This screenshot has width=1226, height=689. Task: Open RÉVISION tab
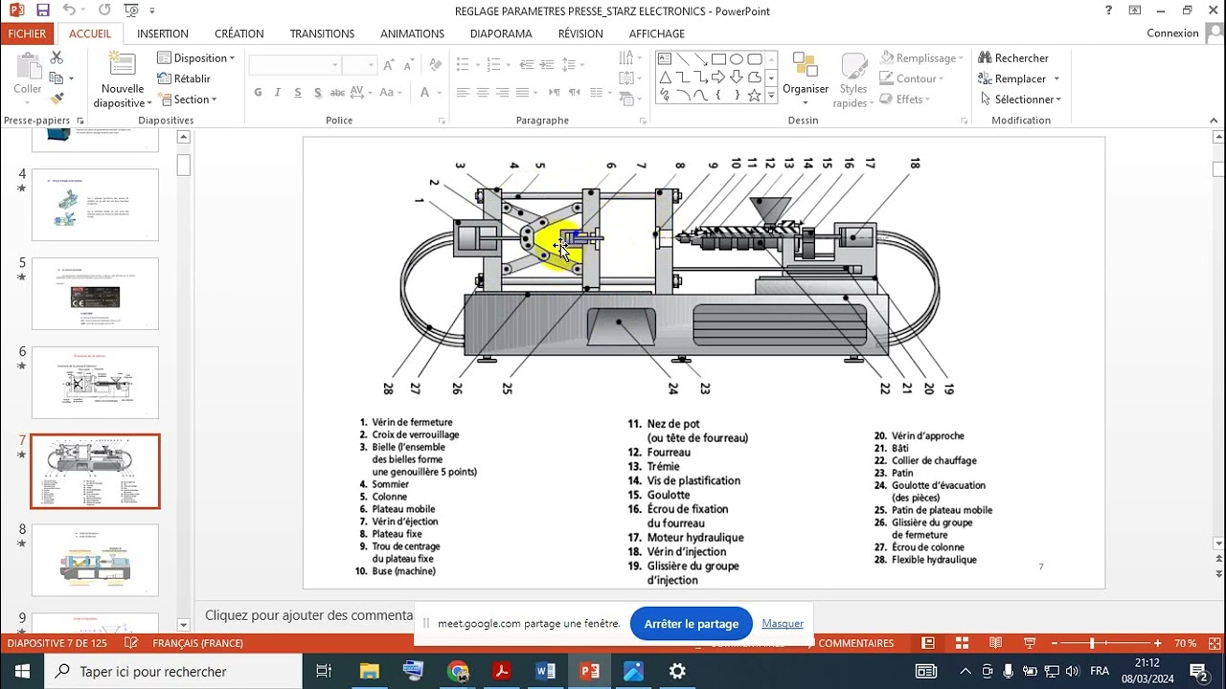click(580, 33)
